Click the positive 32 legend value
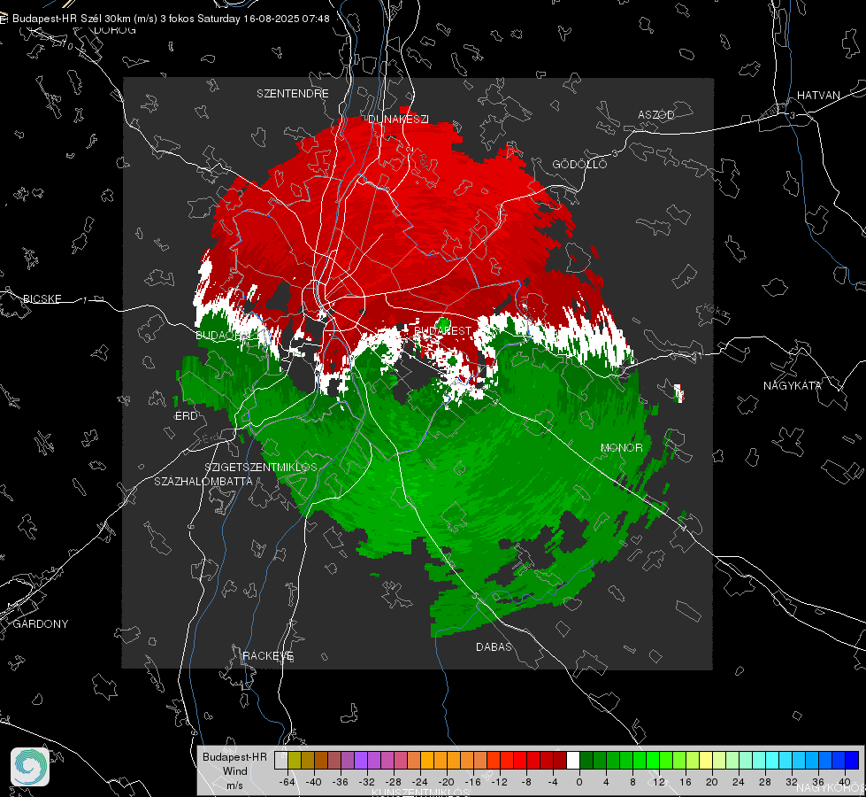Viewport: 866px width, 797px height. click(x=792, y=782)
